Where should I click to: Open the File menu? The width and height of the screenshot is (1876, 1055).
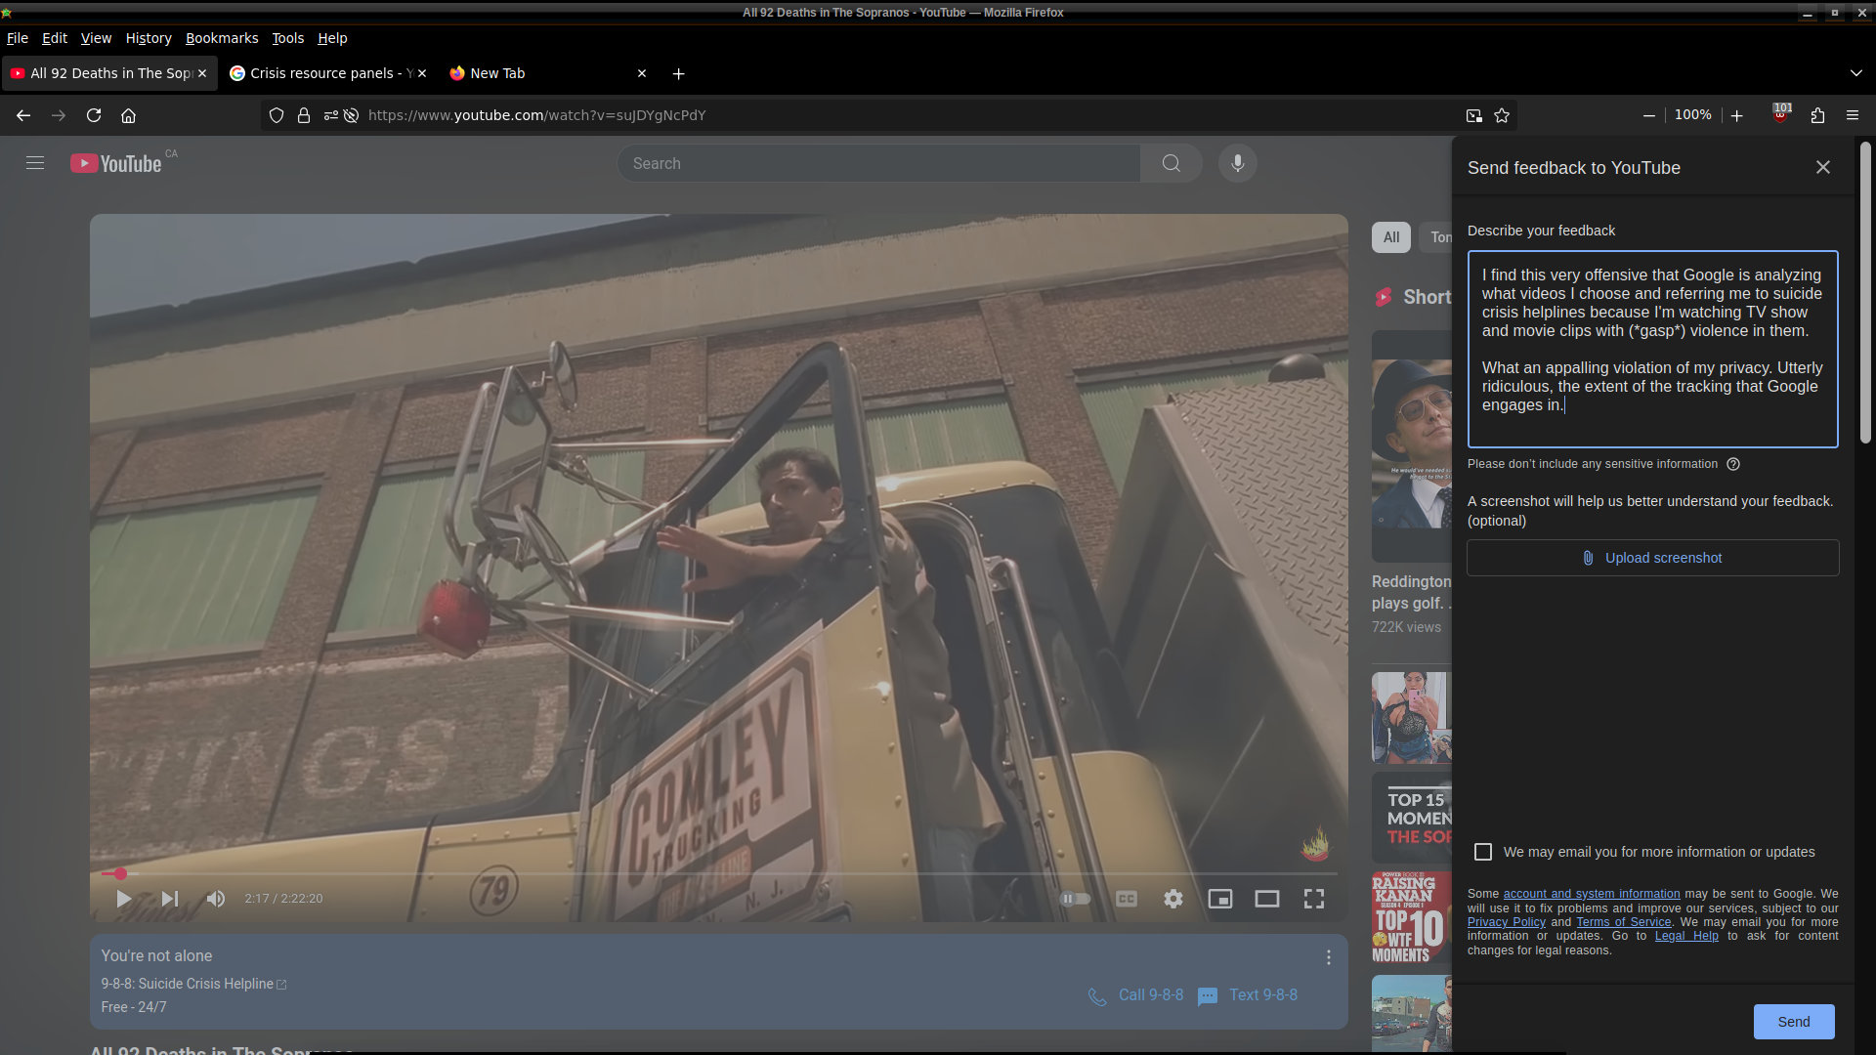18,38
